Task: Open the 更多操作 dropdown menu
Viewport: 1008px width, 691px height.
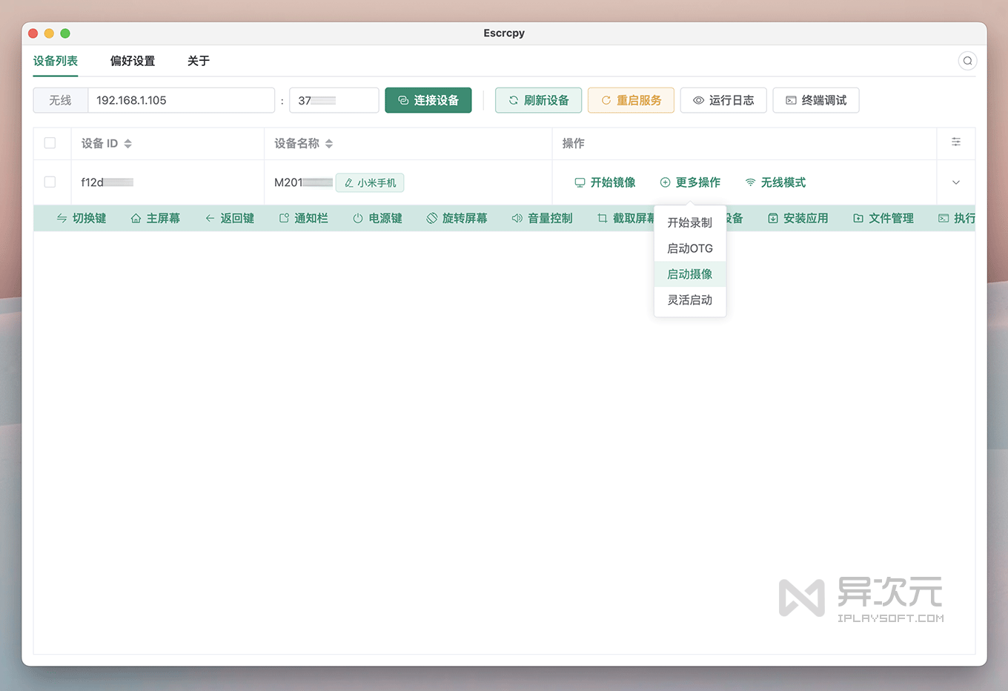Action: (x=690, y=182)
